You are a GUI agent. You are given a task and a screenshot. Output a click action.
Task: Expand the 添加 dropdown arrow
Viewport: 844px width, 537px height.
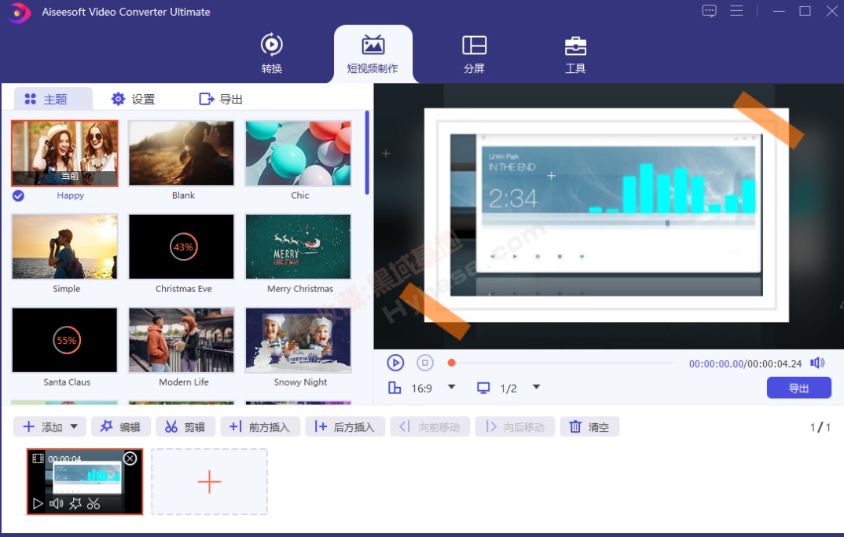point(75,427)
